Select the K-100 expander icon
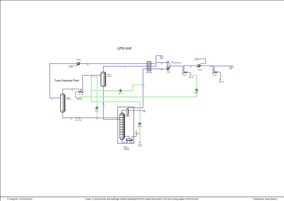Viewport: 284px width, 201px height. pyautogui.click(x=81, y=91)
